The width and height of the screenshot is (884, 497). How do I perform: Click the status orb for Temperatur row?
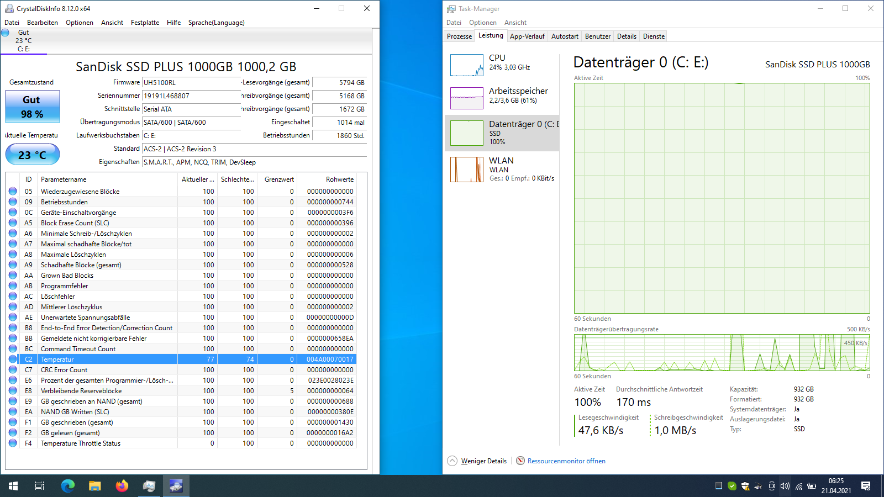(13, 359)
